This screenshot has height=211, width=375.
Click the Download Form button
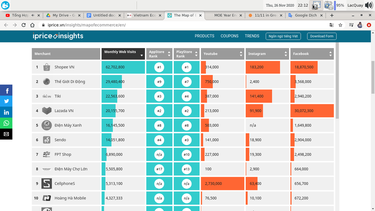[x=321, y=36]
